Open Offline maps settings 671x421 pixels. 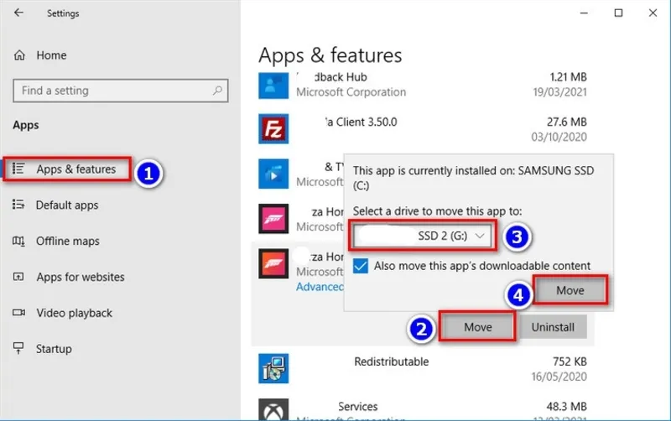tap(67, 242)
